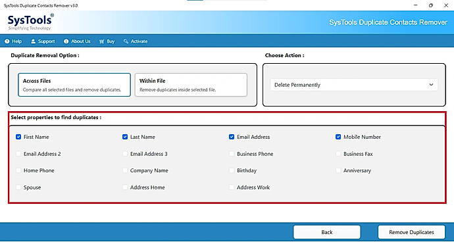Tick the Company Name checkbox
Viewport: 454px width, 242px height.
coord(125,170)
